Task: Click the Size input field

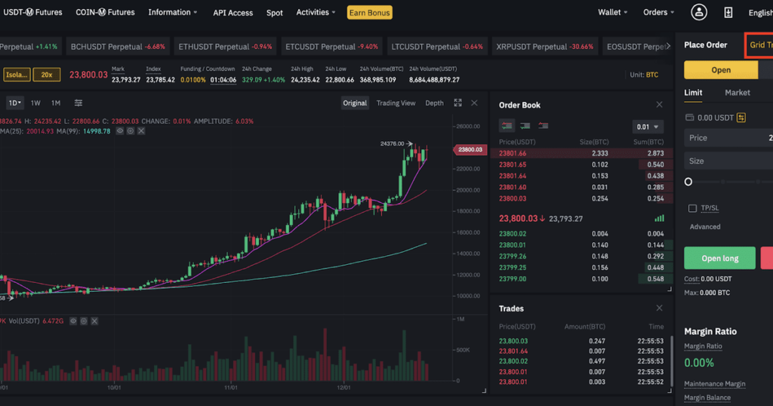Action: tap(728, 161)
